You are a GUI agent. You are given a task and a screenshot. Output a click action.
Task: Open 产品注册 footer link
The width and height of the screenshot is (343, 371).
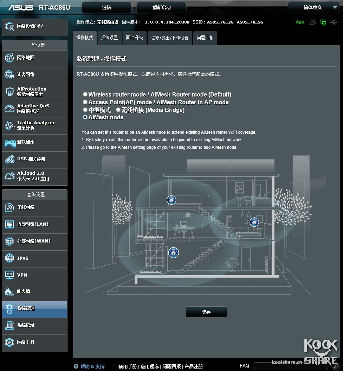click(194, 366)
